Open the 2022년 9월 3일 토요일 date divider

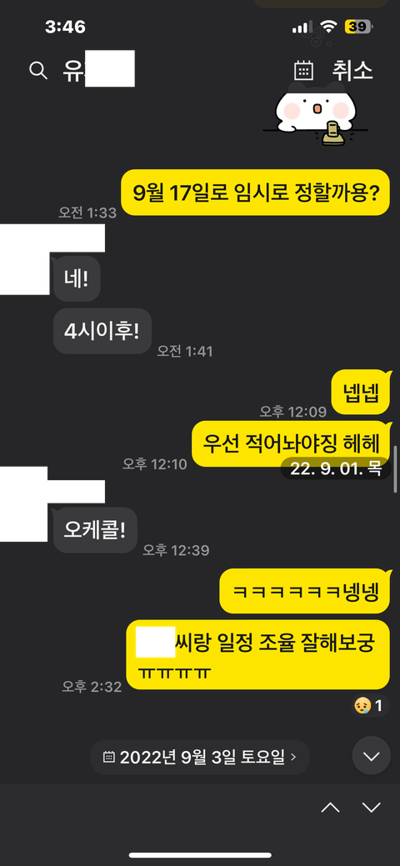200,757
